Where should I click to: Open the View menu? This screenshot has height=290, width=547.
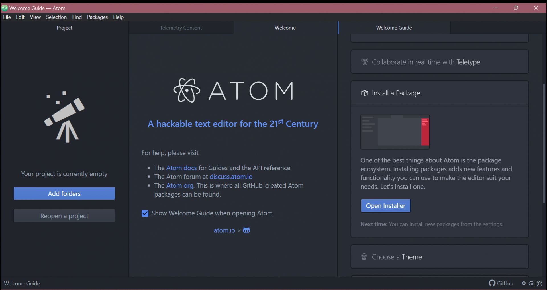pos(35,17)
